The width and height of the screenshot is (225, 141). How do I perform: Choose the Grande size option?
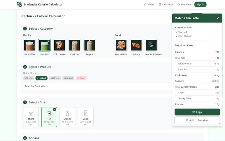click(67, 117)
